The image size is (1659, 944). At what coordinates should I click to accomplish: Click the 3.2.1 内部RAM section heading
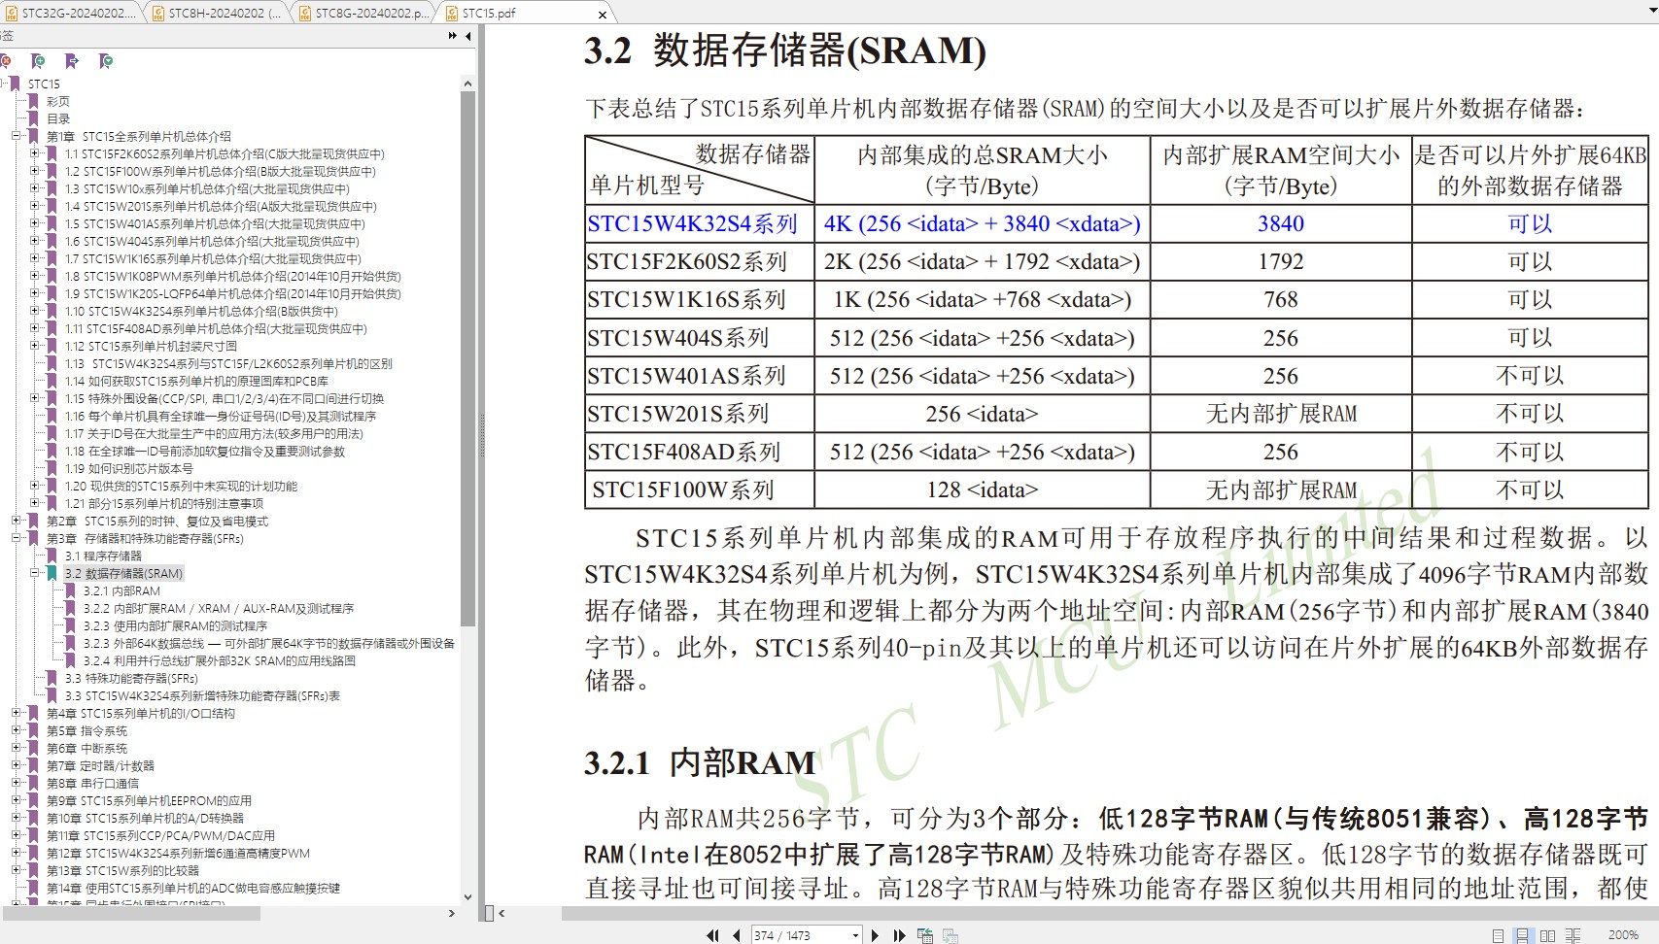click(700, 763)
